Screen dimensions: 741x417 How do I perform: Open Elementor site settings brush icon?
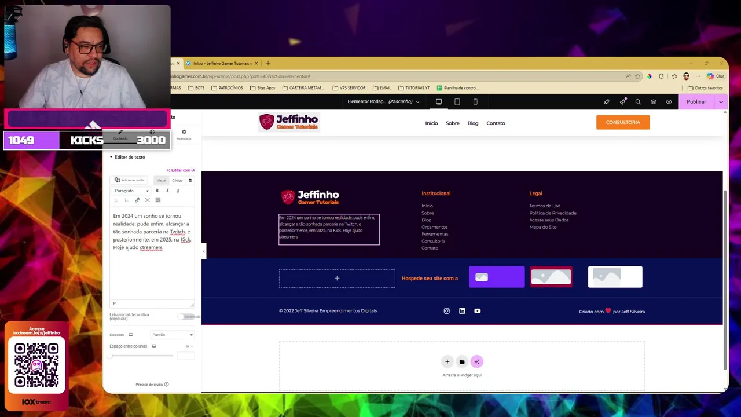tap(607, 102)
